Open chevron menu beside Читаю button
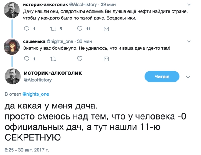 point(188,77)
